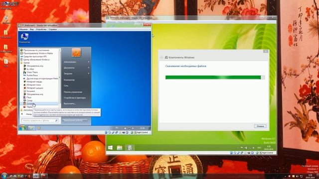The height and width of the screenshot is (179, 319).
Task: Launch the Червы card game
Action: (x=28, y=107)
